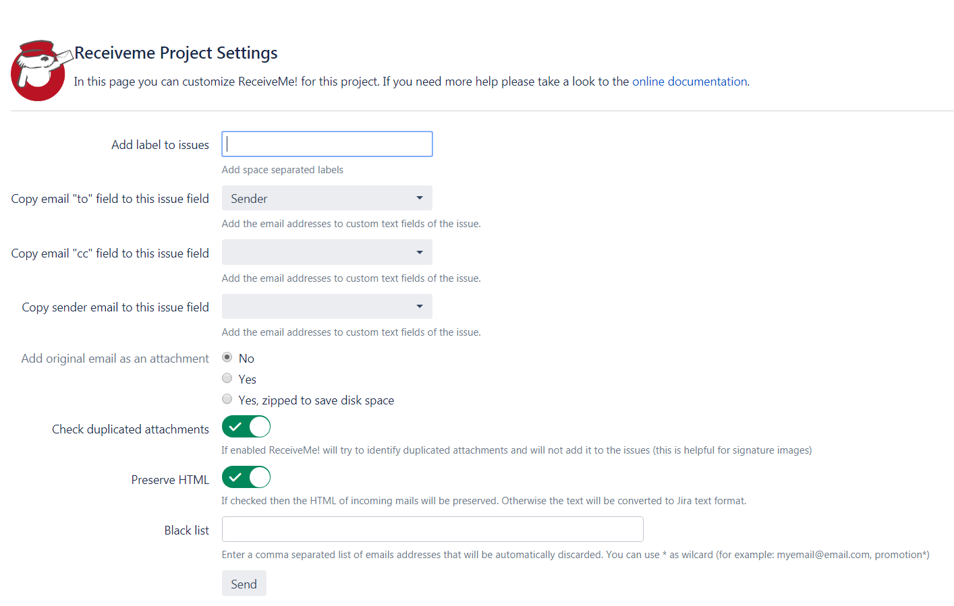
Task: Click the duplicated attachments help text
Action: click(517, 450)
